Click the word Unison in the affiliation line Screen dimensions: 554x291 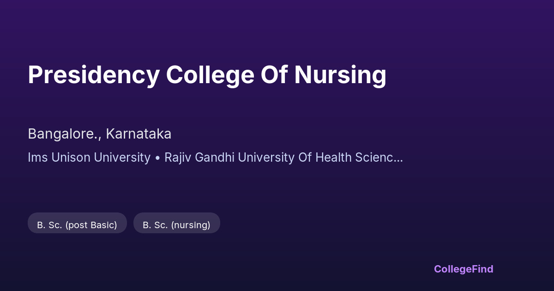point(71,158)
